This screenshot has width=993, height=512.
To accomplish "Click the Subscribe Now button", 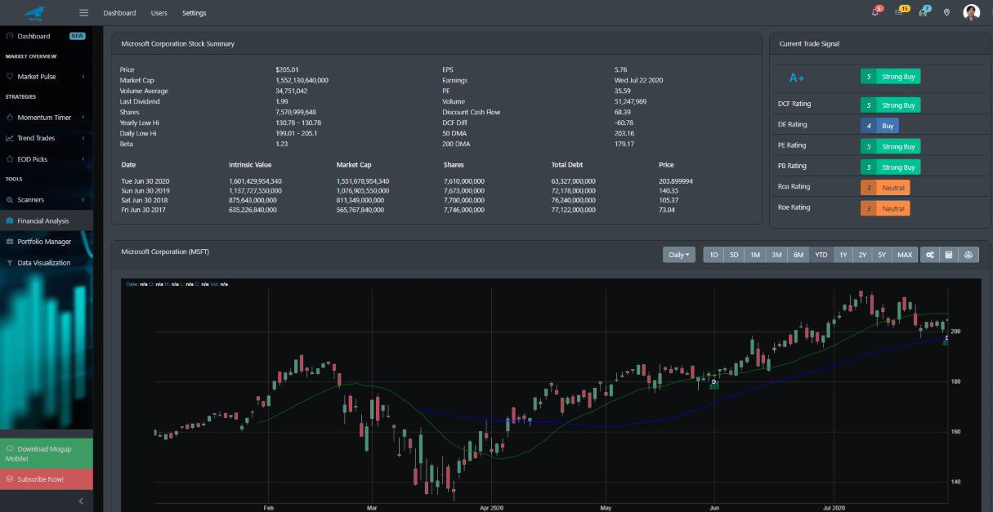I will click(x=47, y=479).
